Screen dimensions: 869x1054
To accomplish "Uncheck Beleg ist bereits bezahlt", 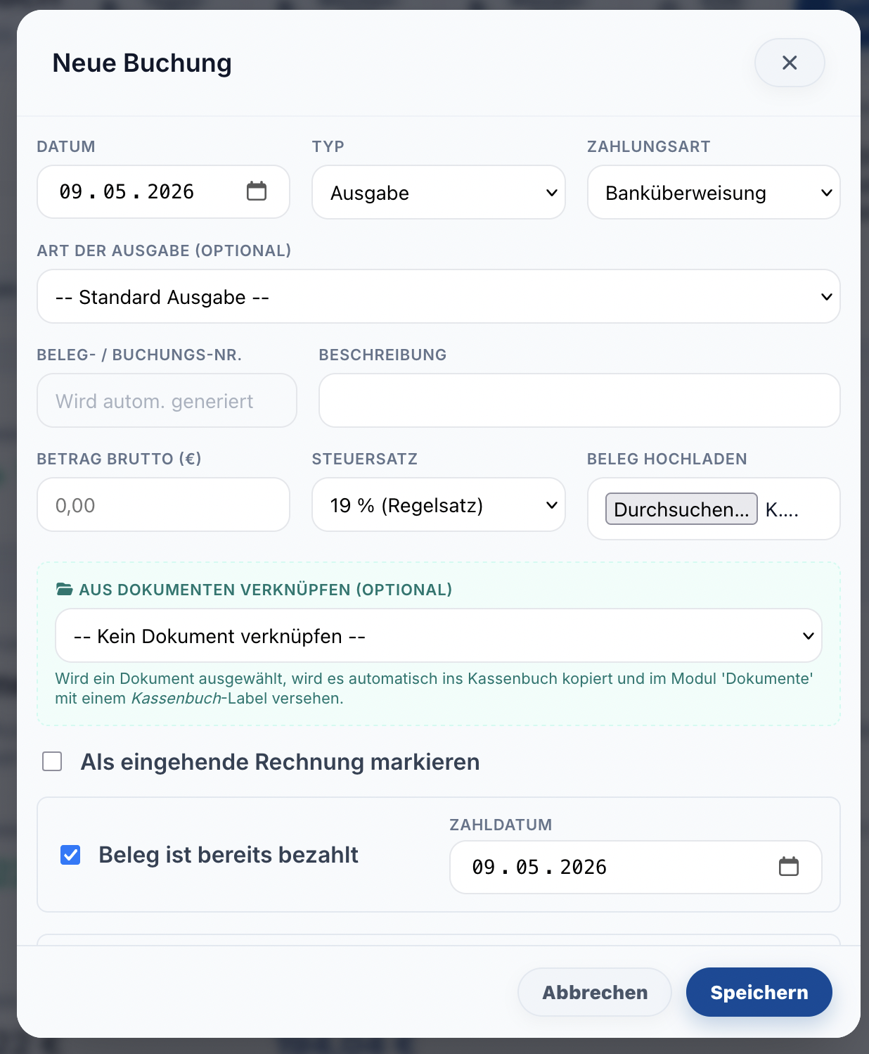I will pyautogui.click(x=70, y=855).
